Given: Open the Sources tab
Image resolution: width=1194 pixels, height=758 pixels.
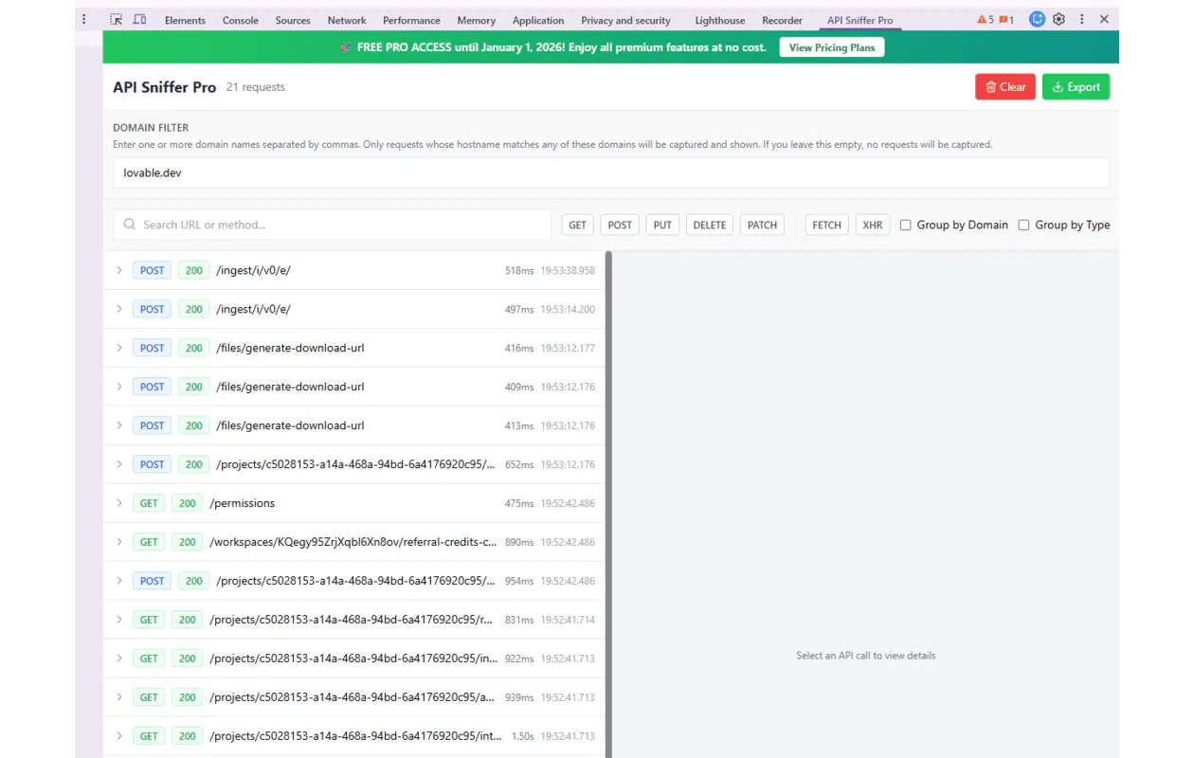Looking at the screenshot, I should click(293, 20).
